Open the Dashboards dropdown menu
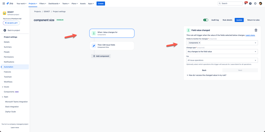Image resolution: width=265 pixels, height=132 pixels. point(54,3)
